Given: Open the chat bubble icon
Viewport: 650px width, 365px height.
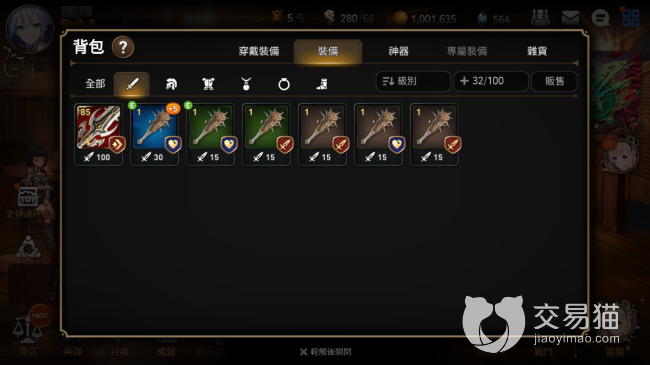Looking at the screenshot, I should (x=600, y=18).
